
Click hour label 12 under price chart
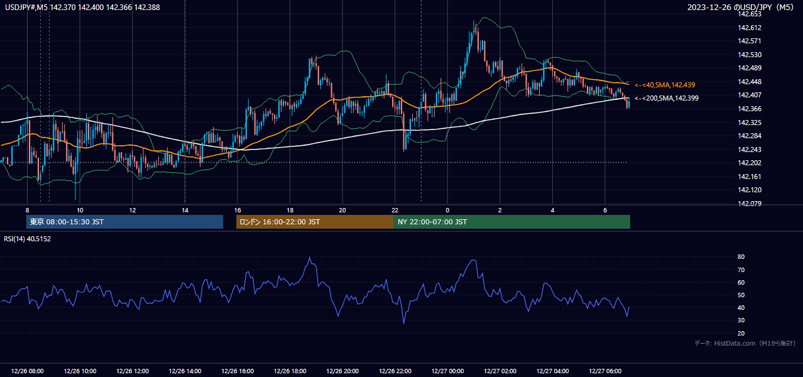click(133, 210)
